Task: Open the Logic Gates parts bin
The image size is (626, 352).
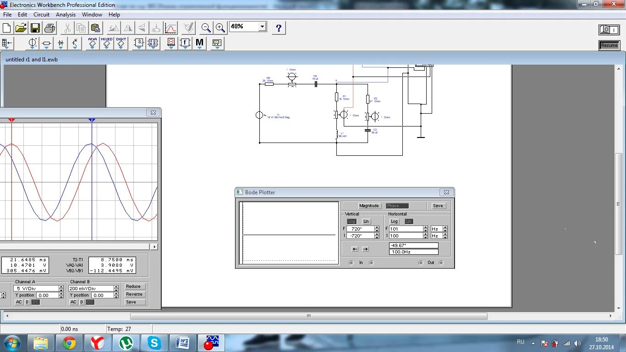Action: [x=139, y=44]
